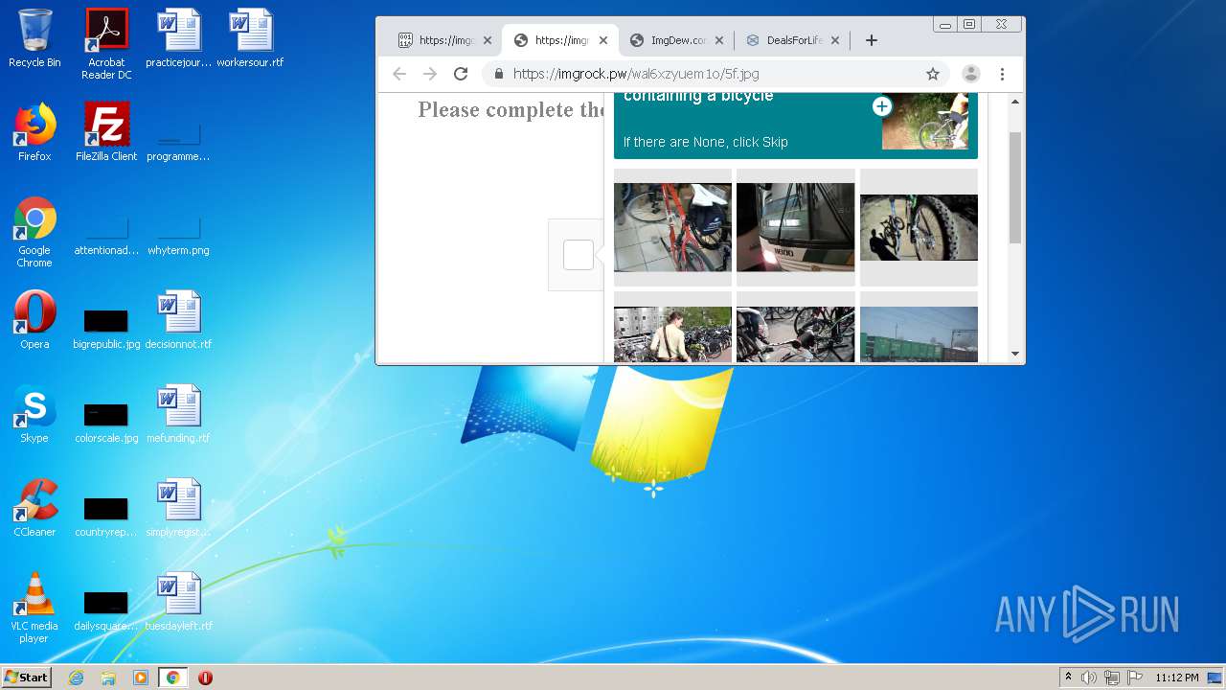Image resolution: width=1226 pixels, height=690 pixels.
Task: Reload the imgrock page
Action: point(461,74)
